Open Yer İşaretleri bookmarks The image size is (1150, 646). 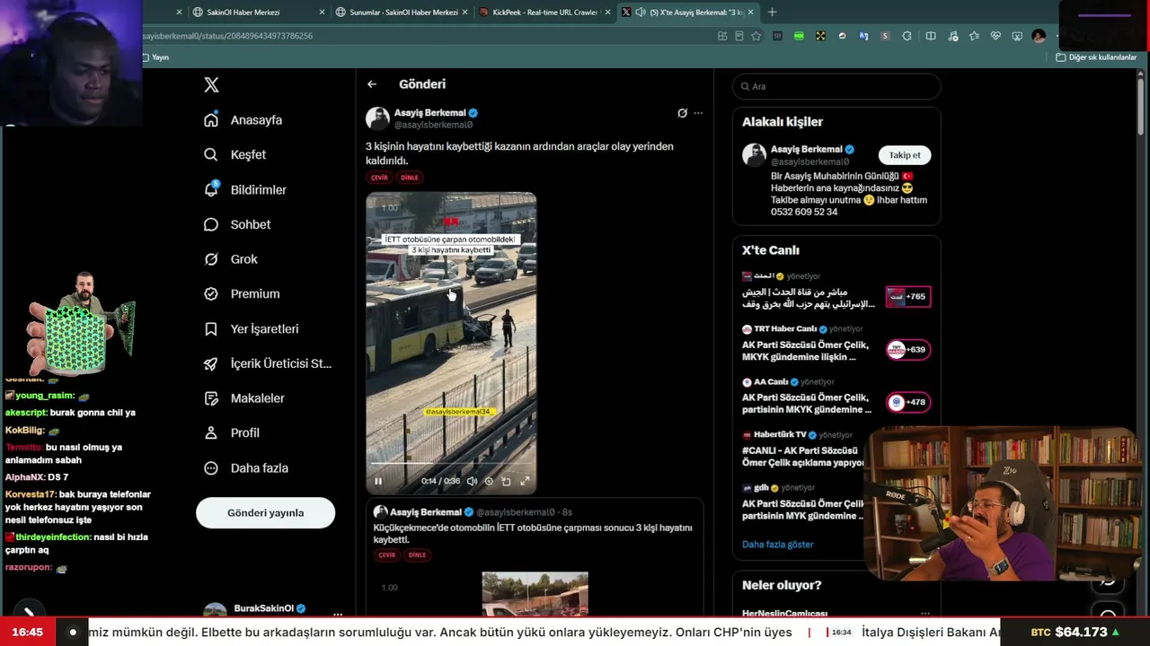(252, 328)
